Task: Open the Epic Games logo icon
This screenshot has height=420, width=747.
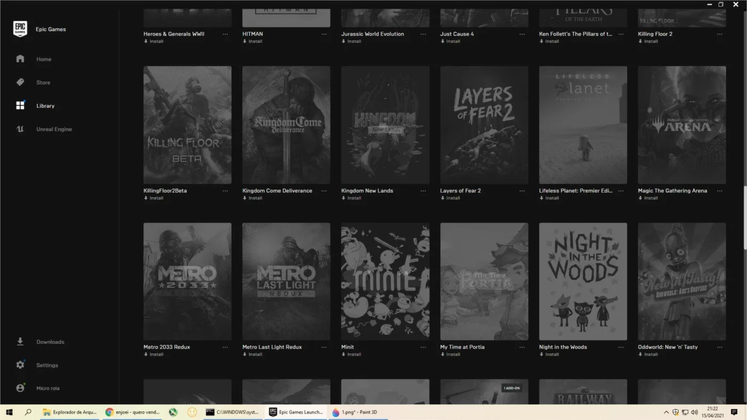Action: click(x=20, y=29)
